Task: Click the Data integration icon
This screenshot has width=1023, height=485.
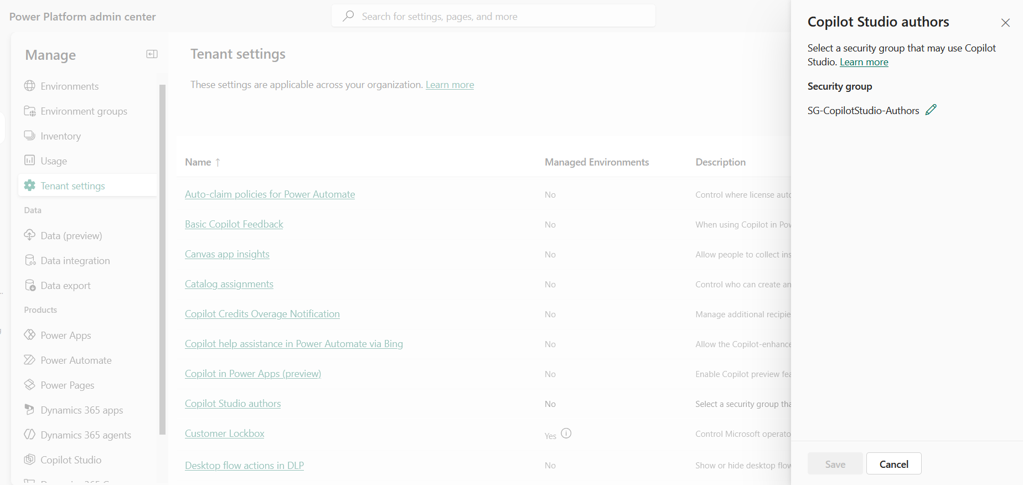Action: pos(30,260)
